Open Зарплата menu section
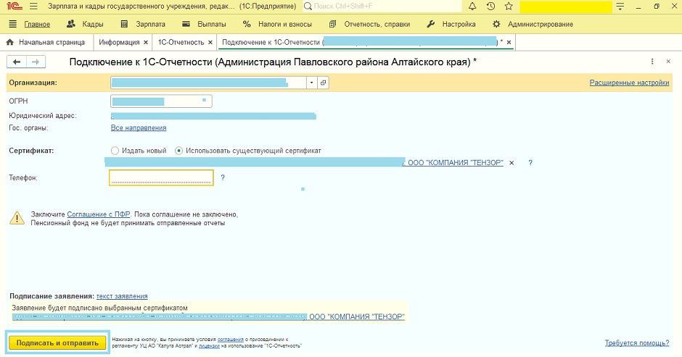Viewport: 682px width, 357px height. click(x=150, y=25)
